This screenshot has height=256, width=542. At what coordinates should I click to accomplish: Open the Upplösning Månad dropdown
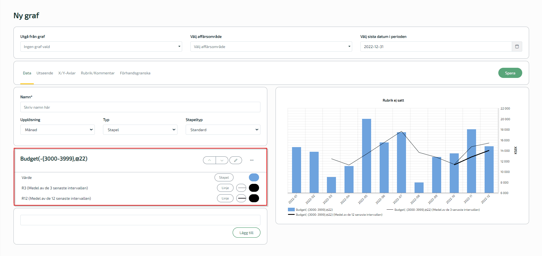57,130
